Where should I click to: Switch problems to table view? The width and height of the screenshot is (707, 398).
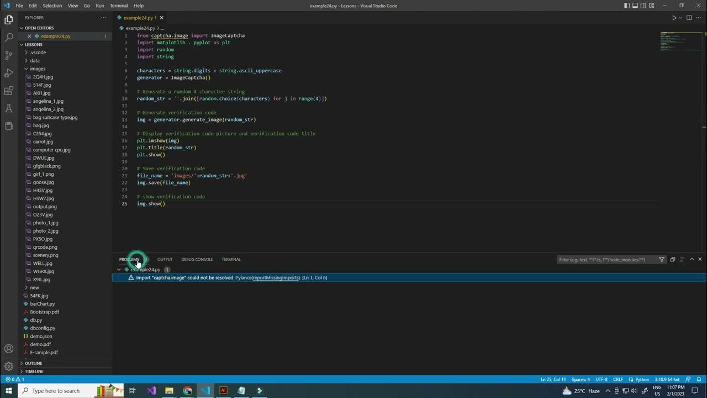coord(682,259)
